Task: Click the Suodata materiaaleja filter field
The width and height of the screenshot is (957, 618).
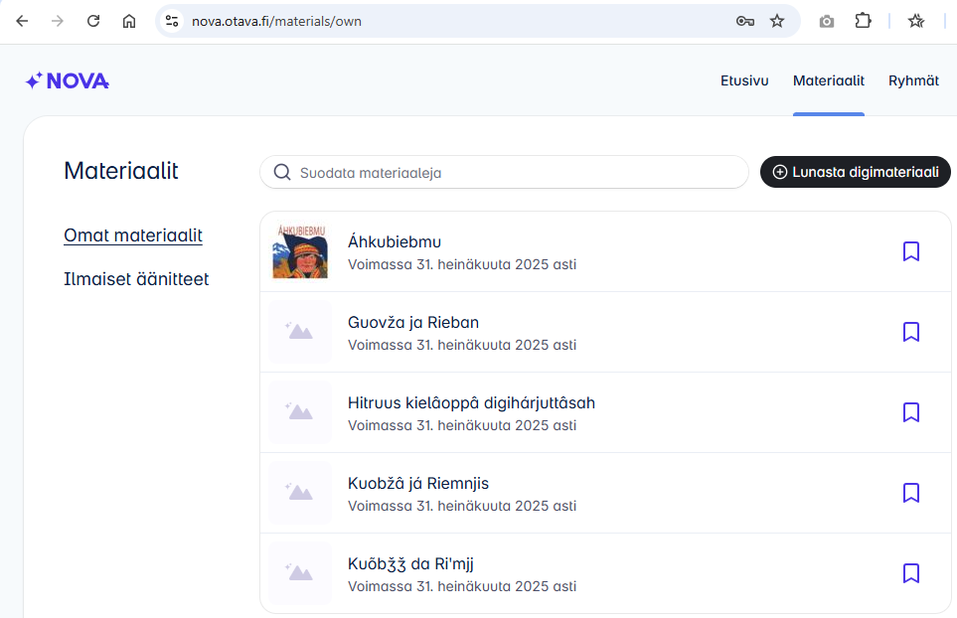Action: click(504, 172)
